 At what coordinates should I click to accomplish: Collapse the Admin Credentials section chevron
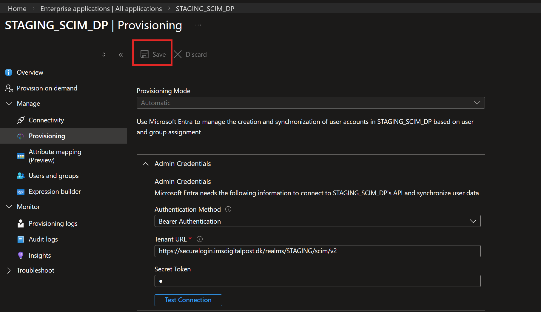coord(146,164)
